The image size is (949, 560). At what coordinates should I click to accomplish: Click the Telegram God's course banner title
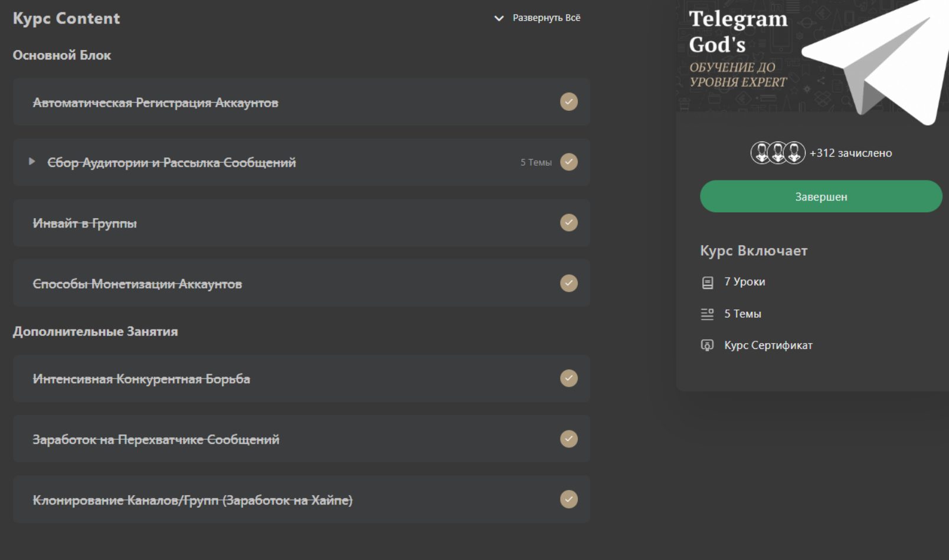coord(738,32)
